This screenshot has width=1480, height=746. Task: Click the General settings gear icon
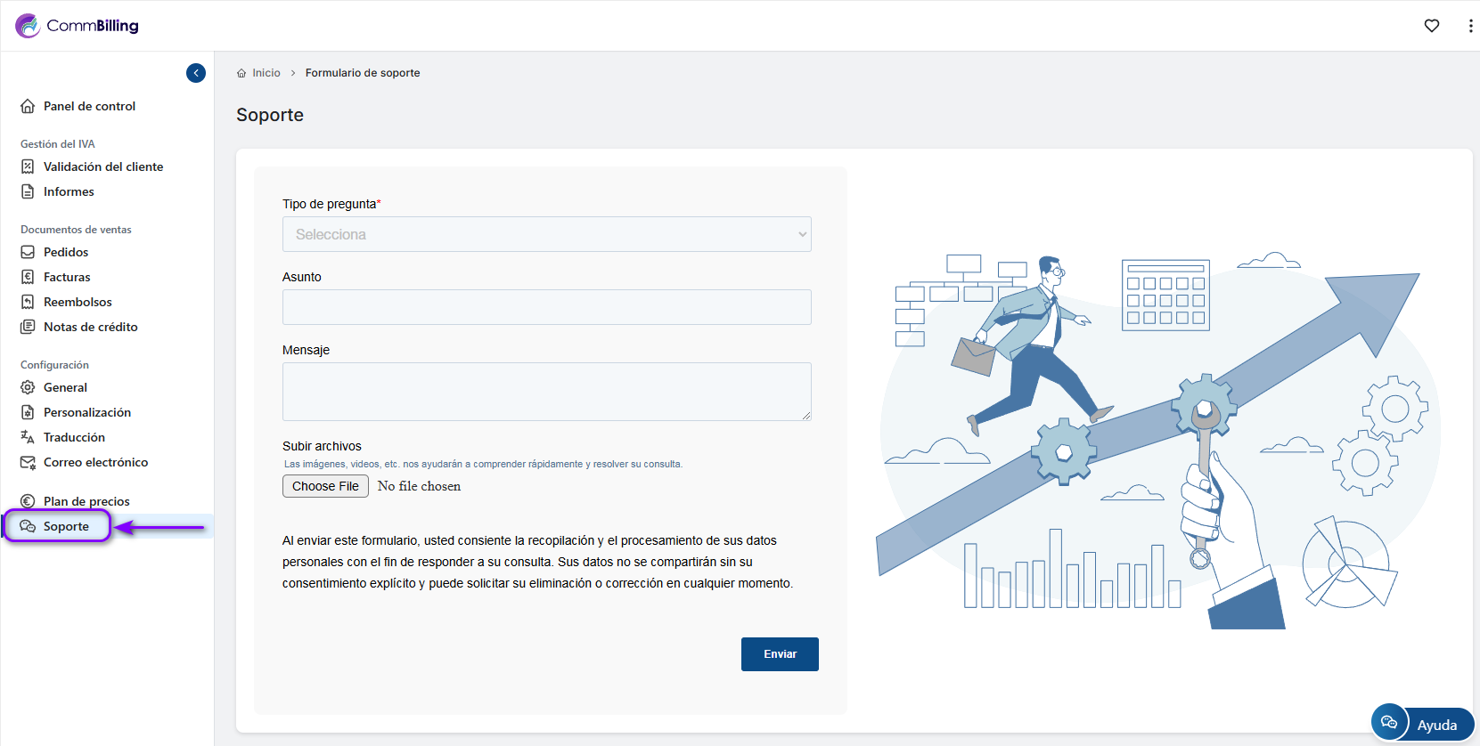[x=28, y=387]
